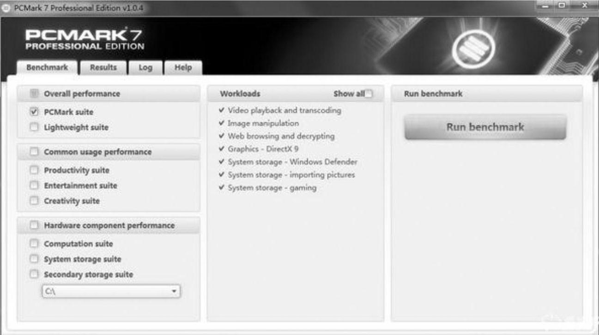Open the C:\ drive dropdown arrow
599x335 pixels.
click(174, 292)
